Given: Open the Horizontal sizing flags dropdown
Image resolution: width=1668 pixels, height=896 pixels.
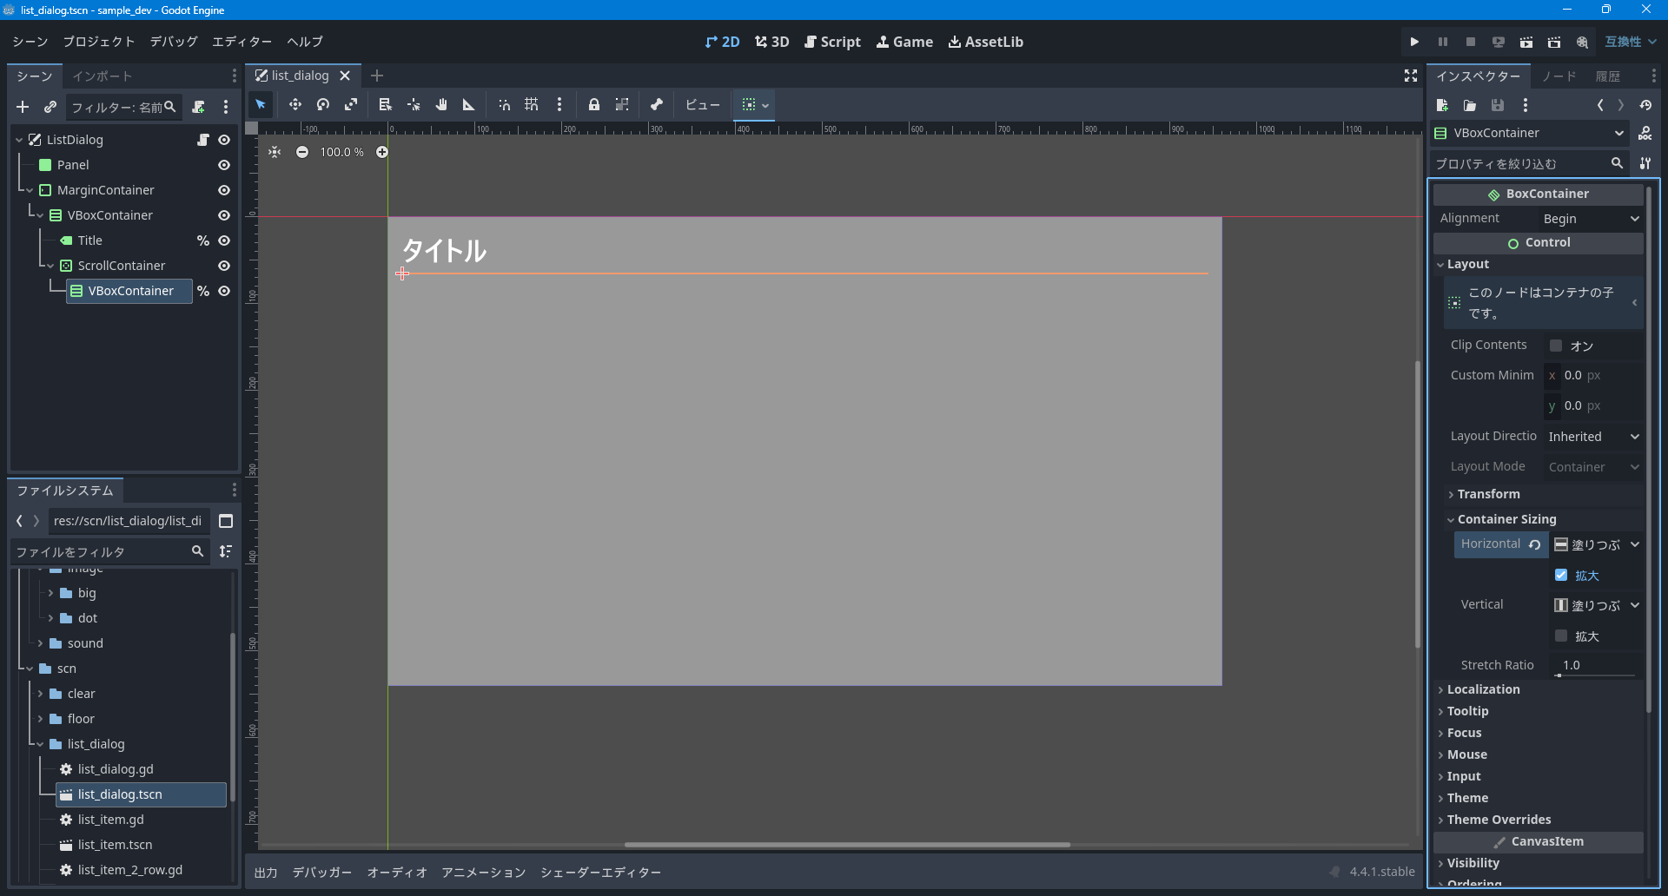Looking at the screenshot, I should [x=1597, y=544].
